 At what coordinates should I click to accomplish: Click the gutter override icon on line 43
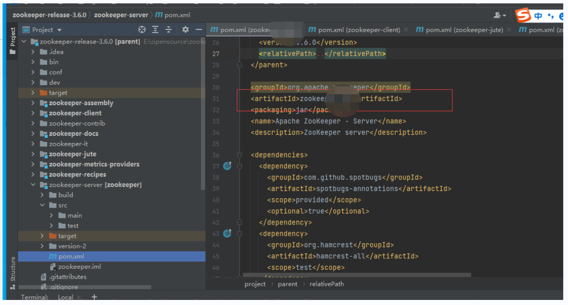coord(228,233)
